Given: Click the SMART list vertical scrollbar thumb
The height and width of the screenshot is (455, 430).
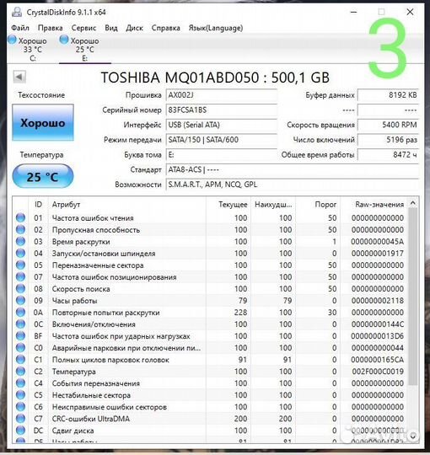Looking at the screenshot, I should point(413,297).
